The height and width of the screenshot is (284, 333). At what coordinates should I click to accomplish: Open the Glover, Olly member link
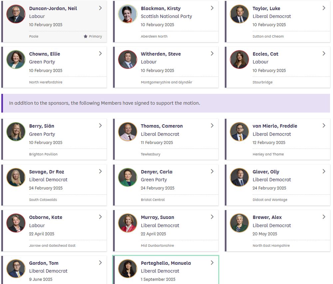coord(266,172)
